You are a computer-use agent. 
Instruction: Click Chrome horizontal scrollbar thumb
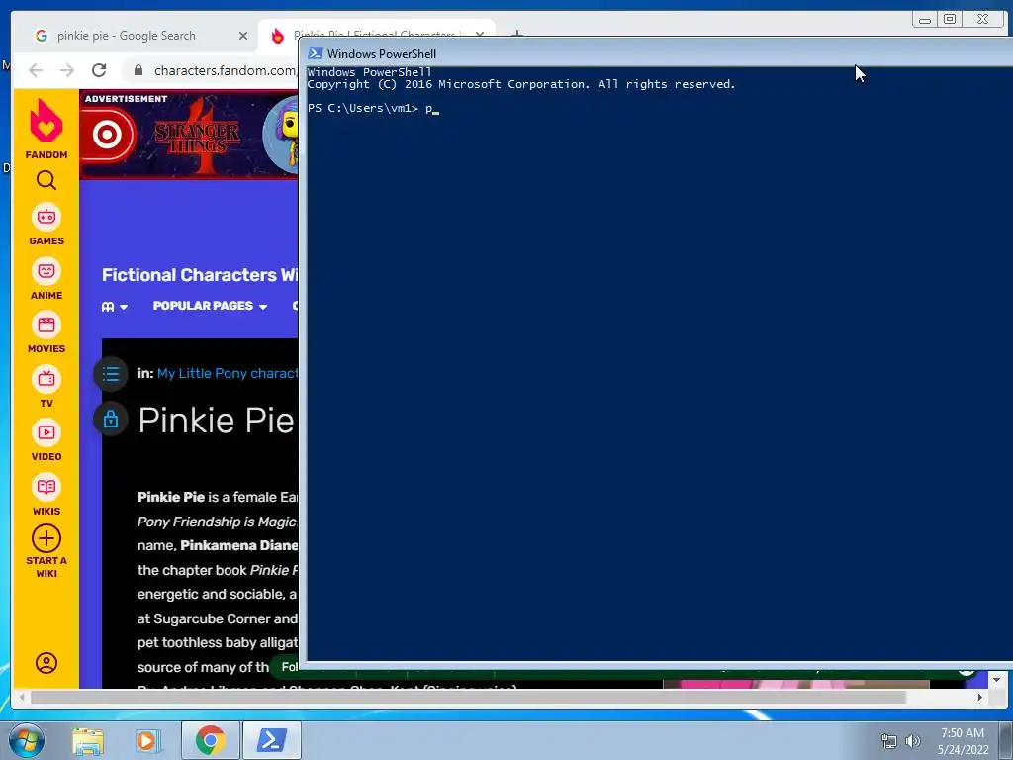(468, 698)
